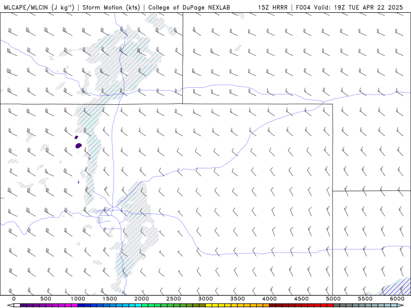Click the 6000 label on the color scale
The image size is (411, 308).
[397, 299]
